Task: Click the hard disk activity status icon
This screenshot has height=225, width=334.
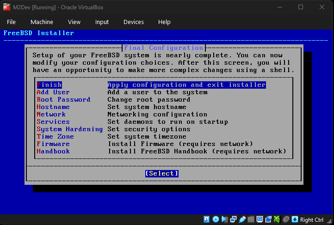Action: click(x=207, y=219)
